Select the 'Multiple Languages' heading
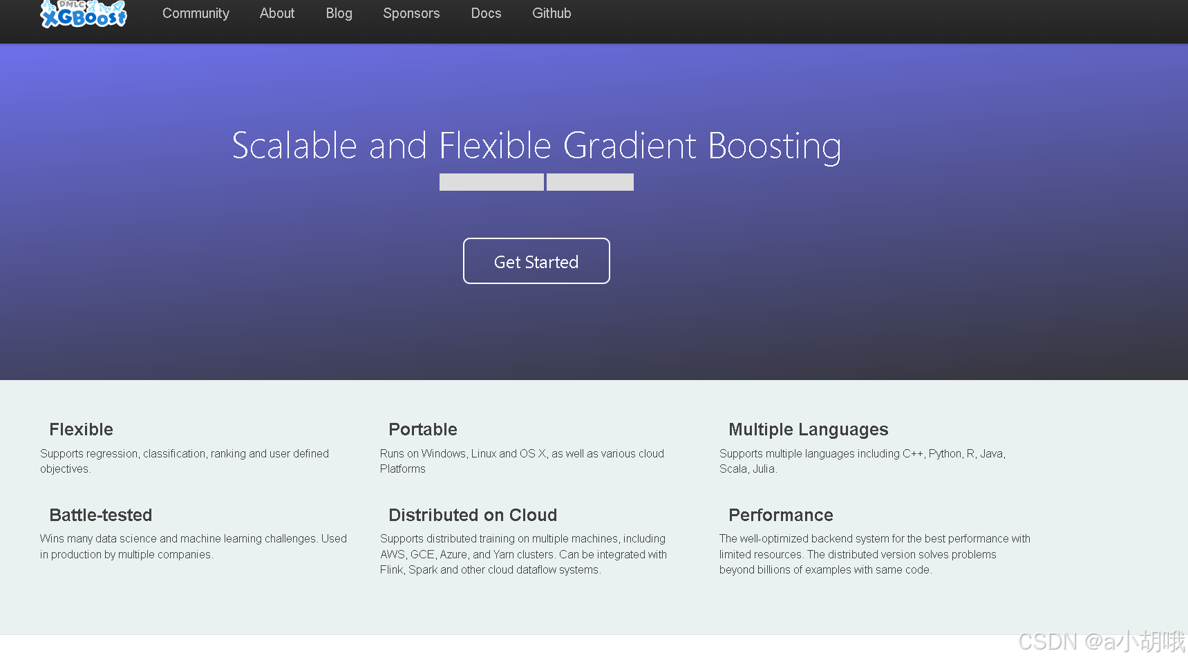1188x662 pixels. [x=809, y=430]
